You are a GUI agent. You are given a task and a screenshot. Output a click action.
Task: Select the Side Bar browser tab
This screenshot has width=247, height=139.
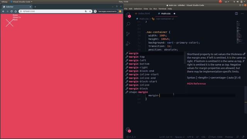[17, 7]
